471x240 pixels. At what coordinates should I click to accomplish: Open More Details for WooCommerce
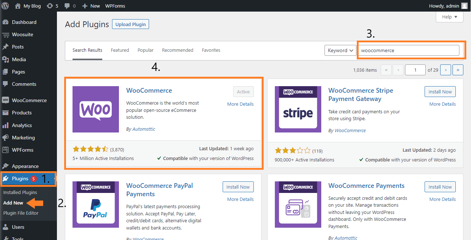[x=240, y=104]
